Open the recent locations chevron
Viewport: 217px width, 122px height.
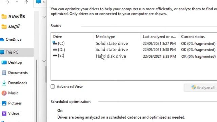pos(17,2)
